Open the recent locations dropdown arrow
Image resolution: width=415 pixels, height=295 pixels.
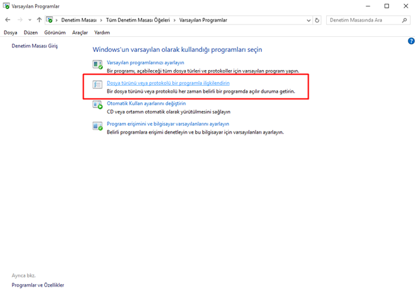coord(30,20)
